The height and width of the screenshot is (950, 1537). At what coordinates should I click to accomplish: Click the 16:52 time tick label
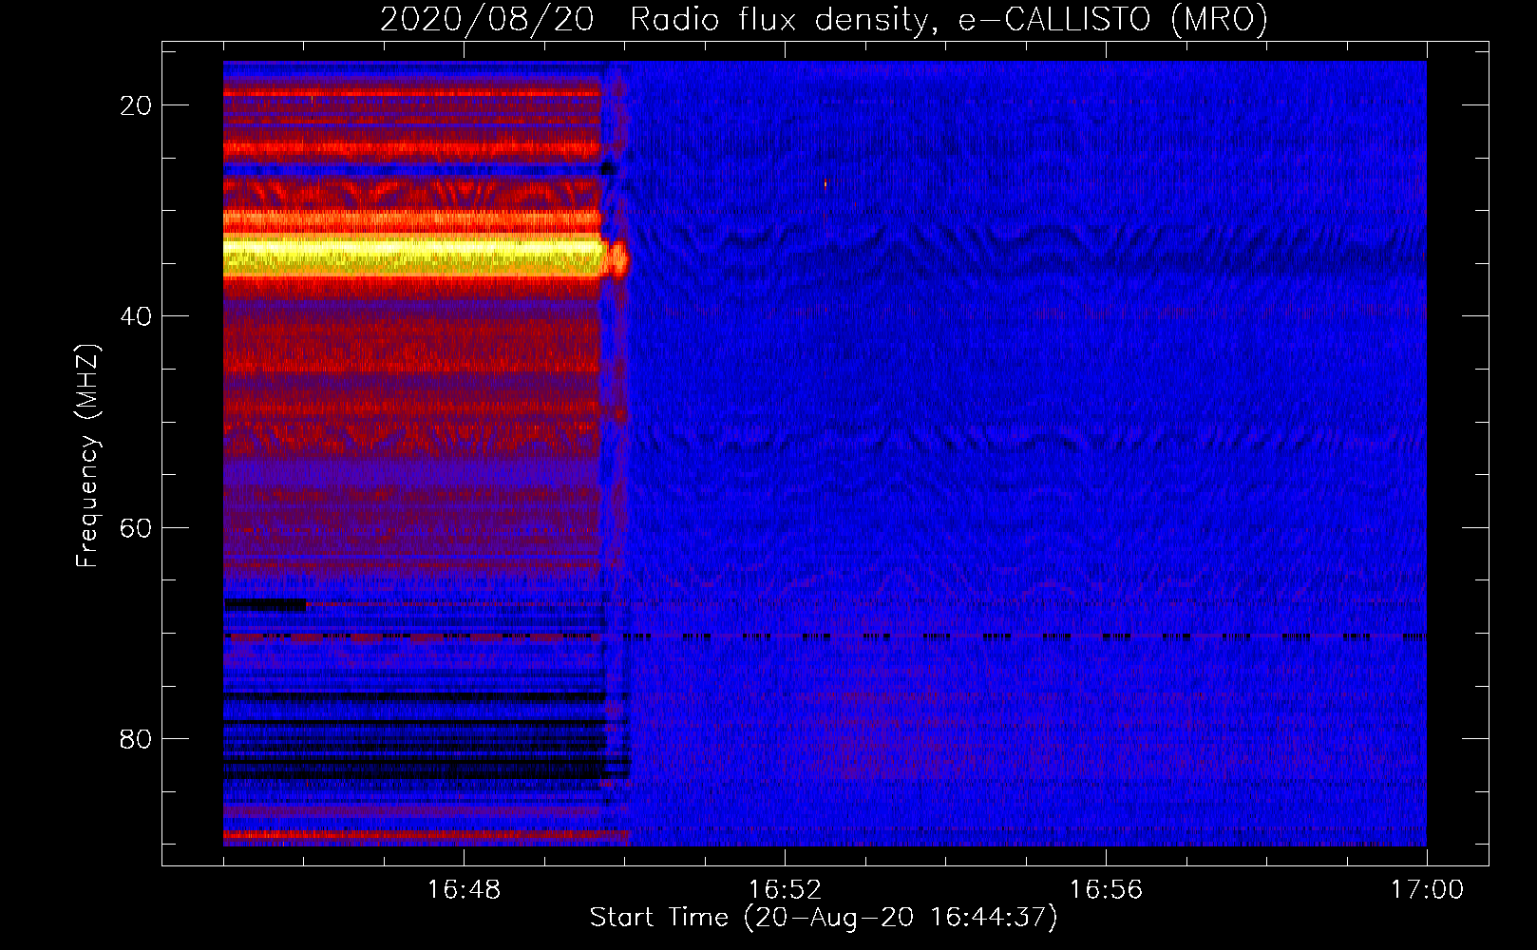785,890
